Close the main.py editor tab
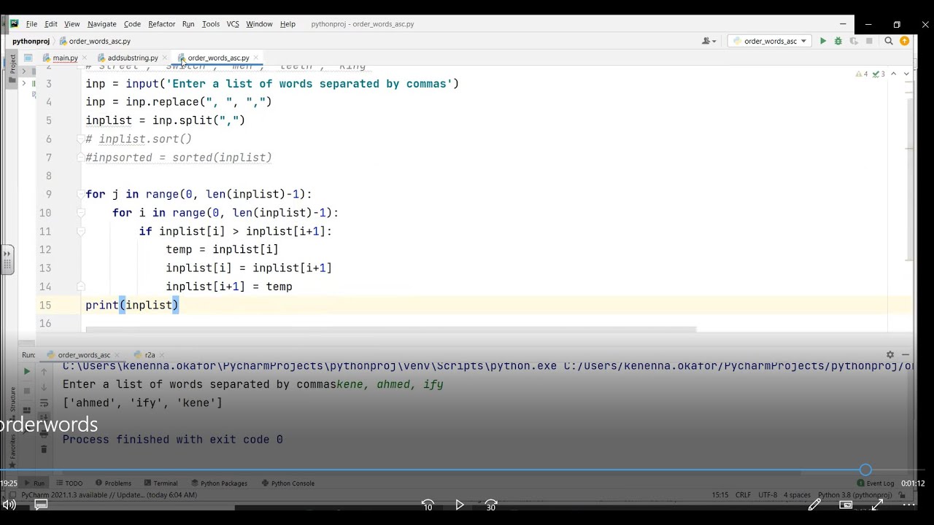934x525 pixels. click(85, 58)
